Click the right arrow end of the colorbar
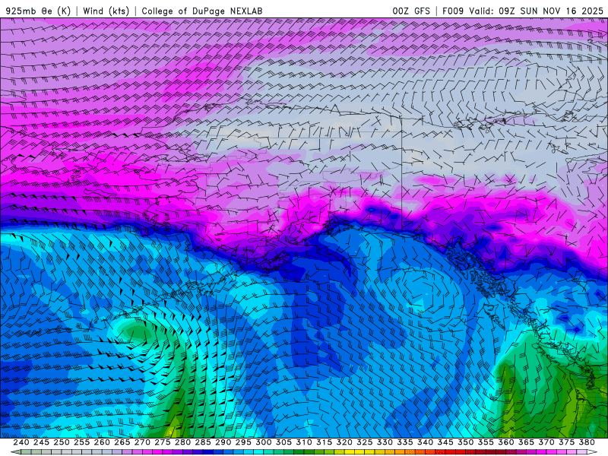Screen dimensions: 608x456 (592, 452)
